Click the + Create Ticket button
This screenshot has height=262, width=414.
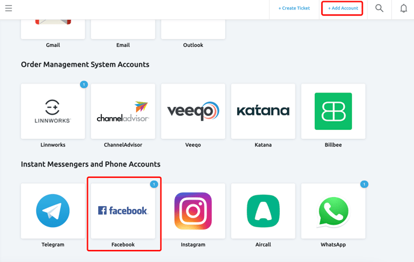pos(294,8)
